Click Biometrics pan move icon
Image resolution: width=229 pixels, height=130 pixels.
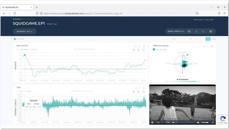[138, 50]
